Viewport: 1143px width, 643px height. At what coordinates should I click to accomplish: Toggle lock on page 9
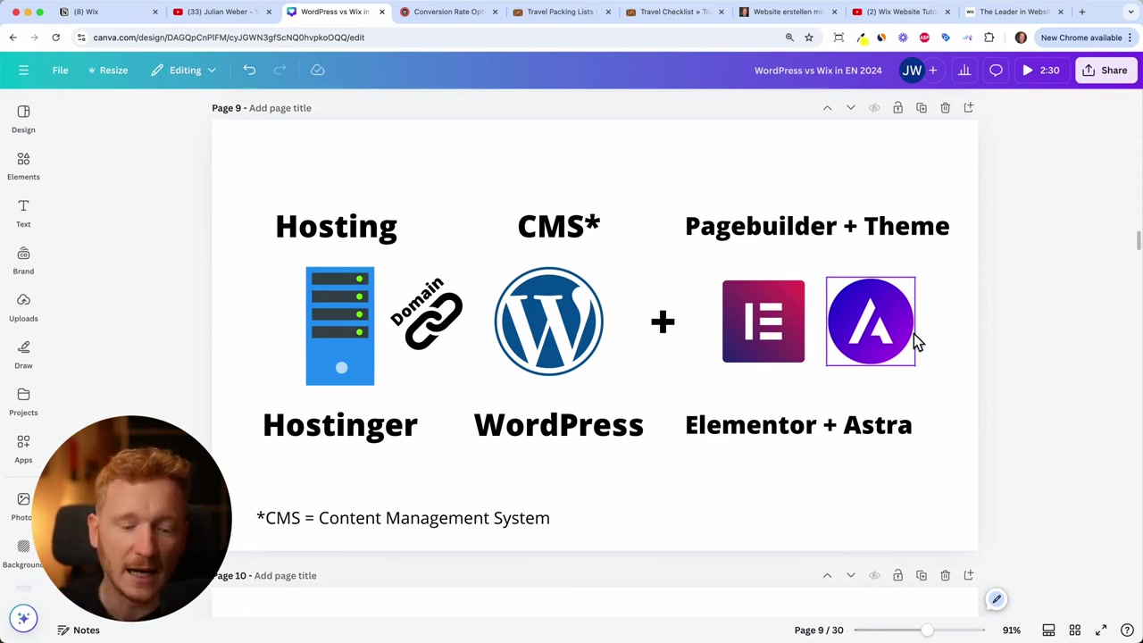pyautogui.click(x=897, y=108)
